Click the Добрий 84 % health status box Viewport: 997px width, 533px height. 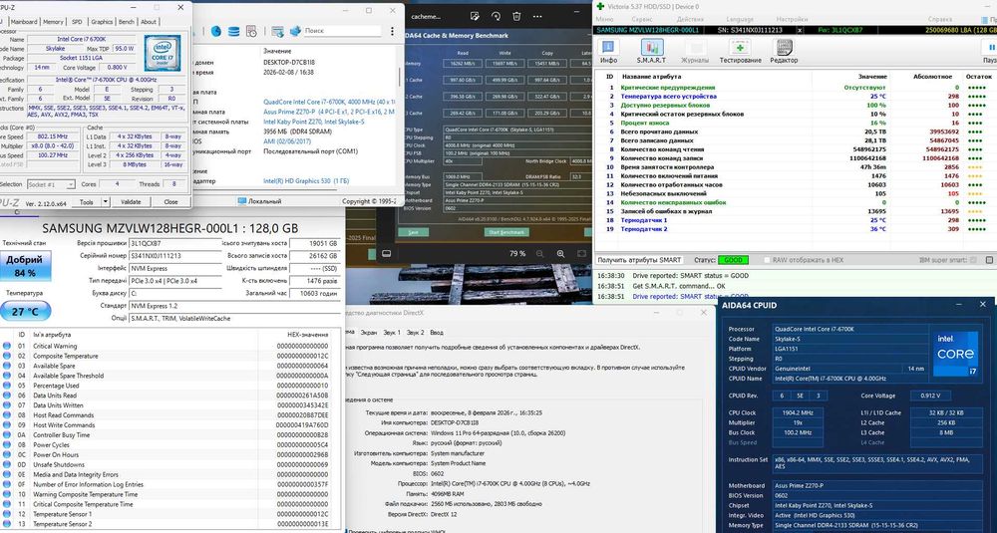[26, 266]
